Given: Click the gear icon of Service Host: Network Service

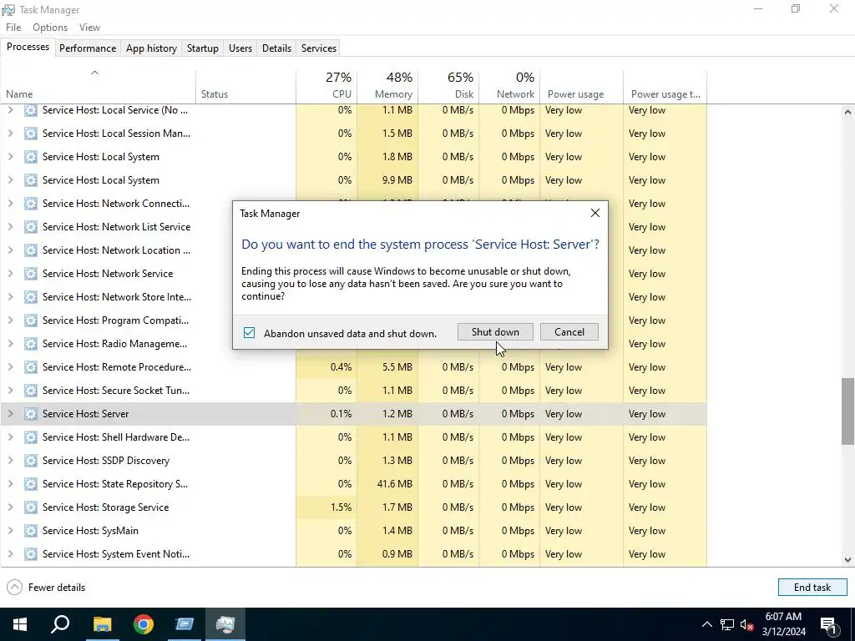Looking at the screenshot, I should click(x=31, y=274).
